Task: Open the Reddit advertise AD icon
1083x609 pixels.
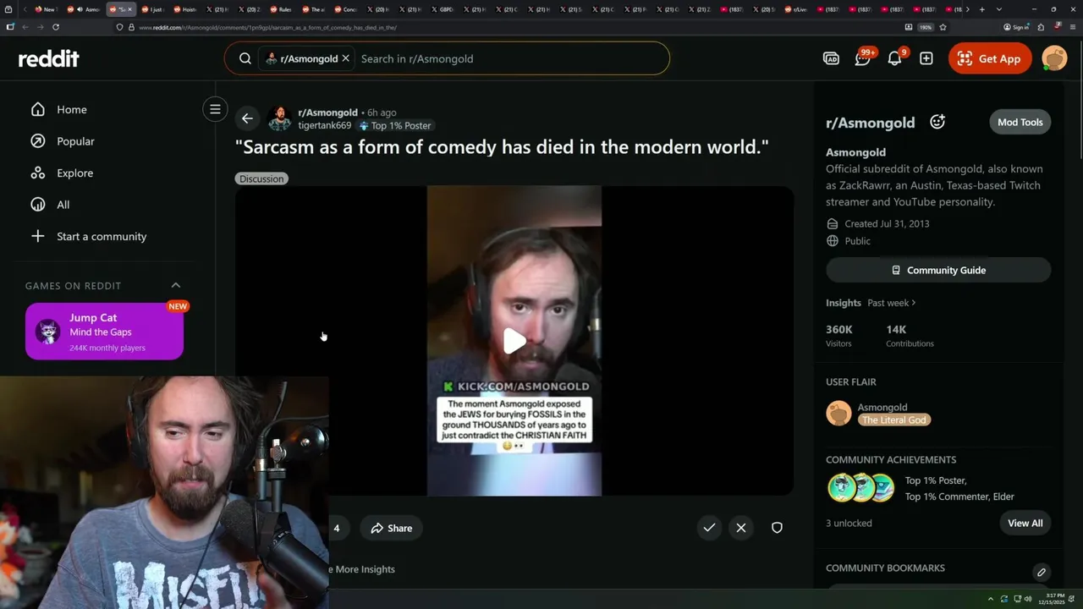Action: pos(831,58)
